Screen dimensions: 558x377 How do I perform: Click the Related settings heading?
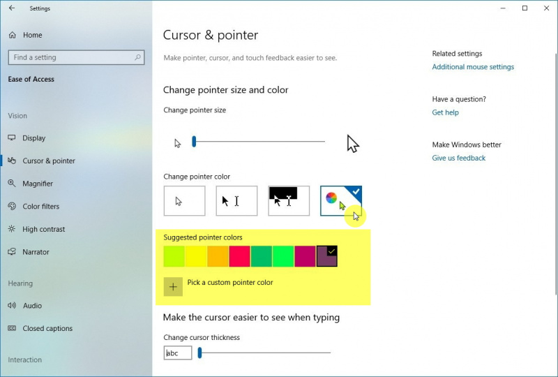click(x=457, y=54)
